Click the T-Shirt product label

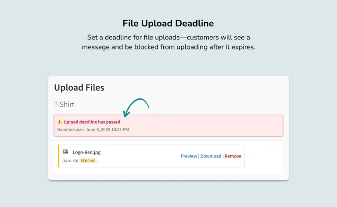pyautogui.click(x=64, y=105)
